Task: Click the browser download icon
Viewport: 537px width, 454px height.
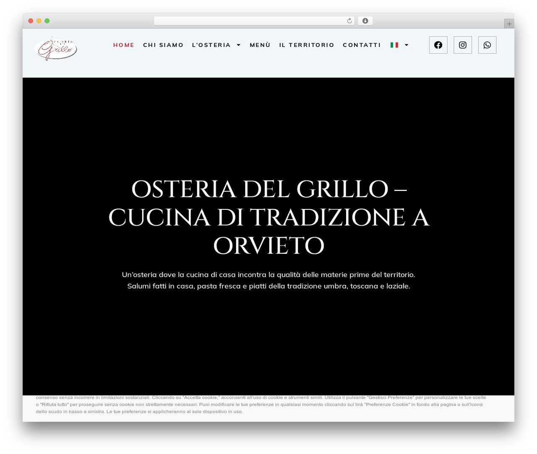Action: (365, 21)
